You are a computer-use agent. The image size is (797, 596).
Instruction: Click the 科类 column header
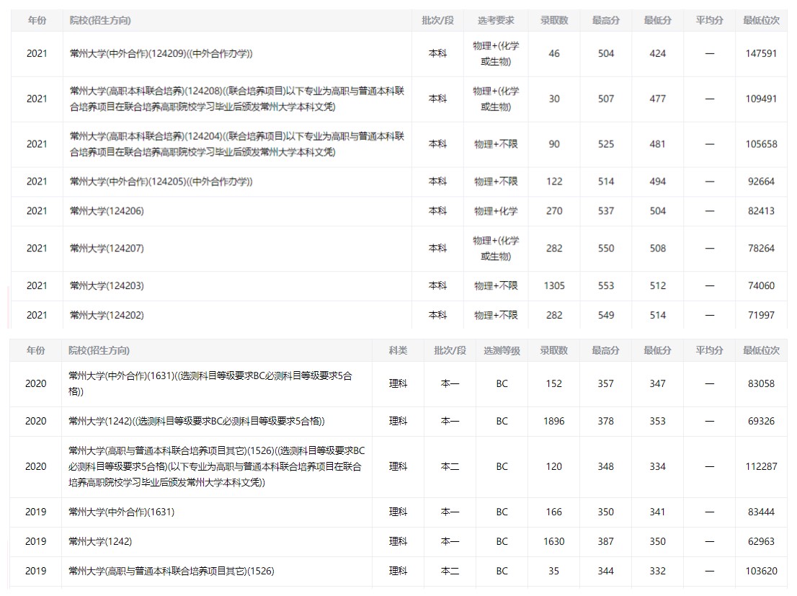398,350
